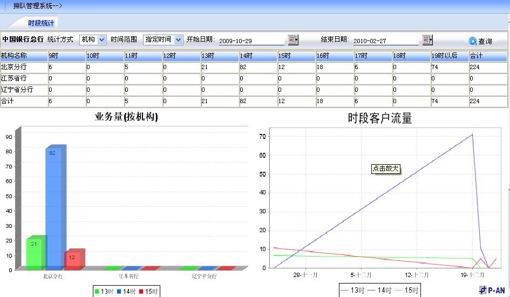Click the 9时 column header
Screen dimensions: 510x297
coord(67,56)
